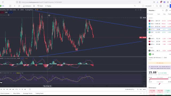Open the Watchlist name dropdown
Viewport: 171px width, 96px height.
click(x=152, y=10)
